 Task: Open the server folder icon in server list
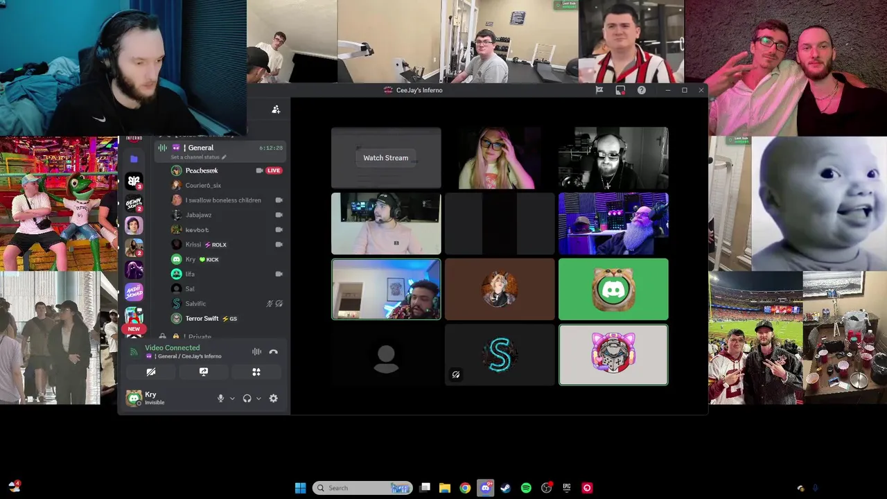(x=134, y=159)
